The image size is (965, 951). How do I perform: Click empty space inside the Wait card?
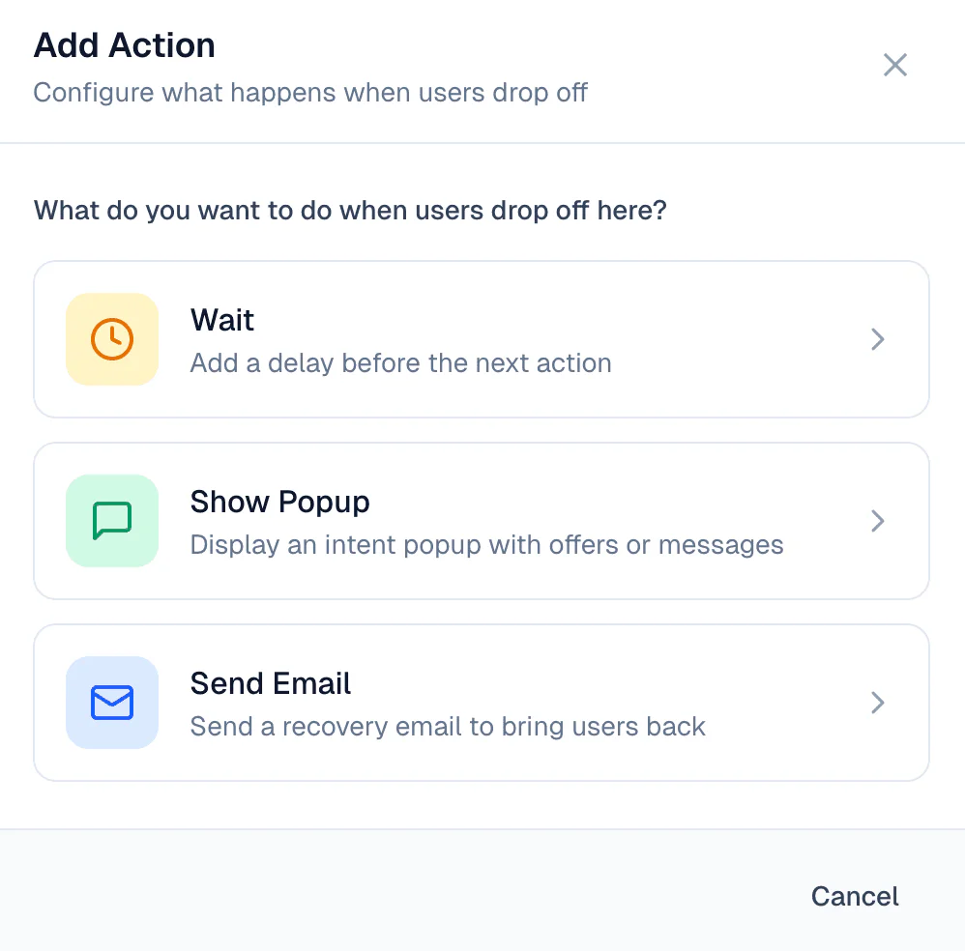tap(735, 339)
